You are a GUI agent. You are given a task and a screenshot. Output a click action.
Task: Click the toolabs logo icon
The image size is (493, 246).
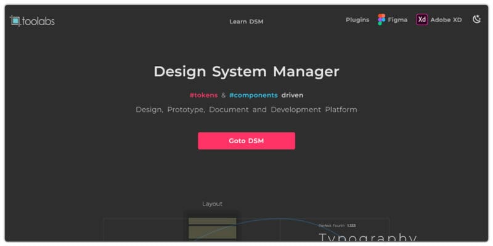click(x=15, y=20)
